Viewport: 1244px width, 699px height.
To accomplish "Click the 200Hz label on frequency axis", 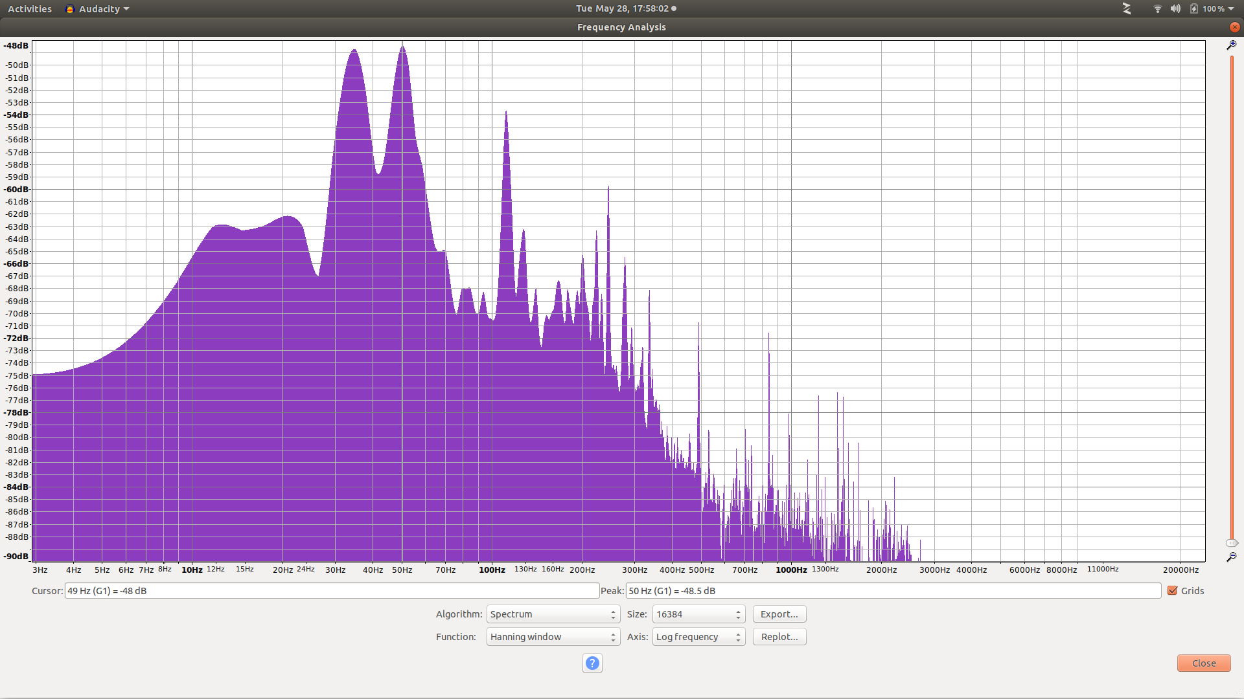I will point(582,570).
